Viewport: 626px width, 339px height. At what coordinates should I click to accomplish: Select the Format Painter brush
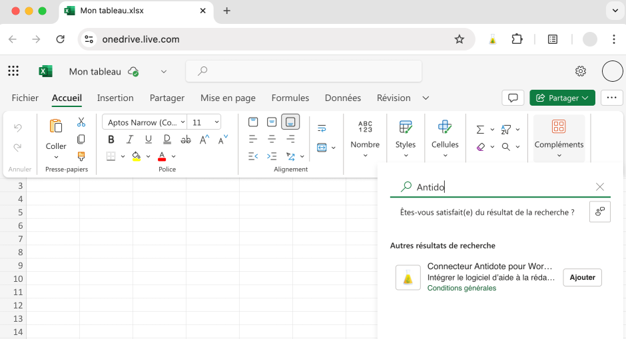click(x=81, y=156)
